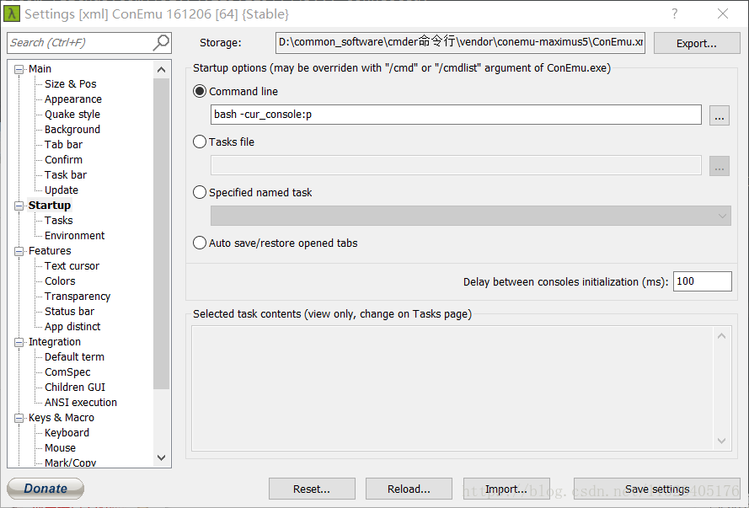The height and width of the screenshot is (508, 749).
Task: Click the command line text field
Action: (x=456, y=115)
